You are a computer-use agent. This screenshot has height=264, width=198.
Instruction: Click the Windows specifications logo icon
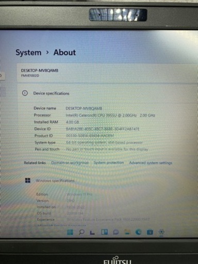point(28,180)
